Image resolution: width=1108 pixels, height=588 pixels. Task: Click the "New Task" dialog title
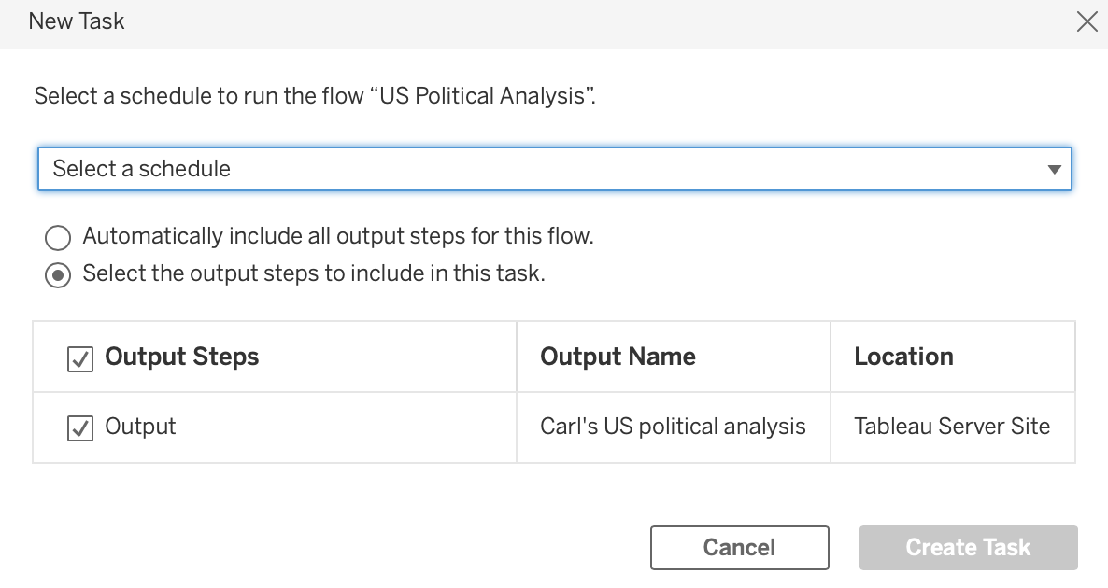77,21
